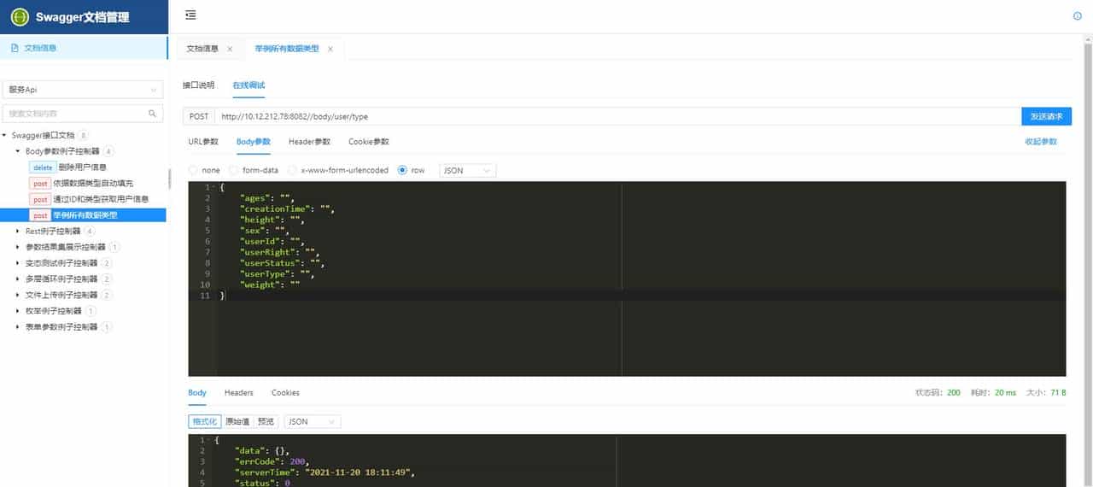
Task: Click the 收起参数 link
Action: pos(1041,142)
